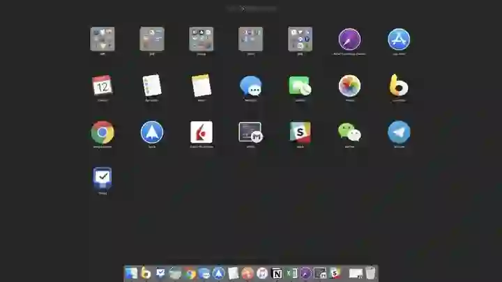
Task: Launch Telegram in Launchpad
Action: (x=399, y=132)
